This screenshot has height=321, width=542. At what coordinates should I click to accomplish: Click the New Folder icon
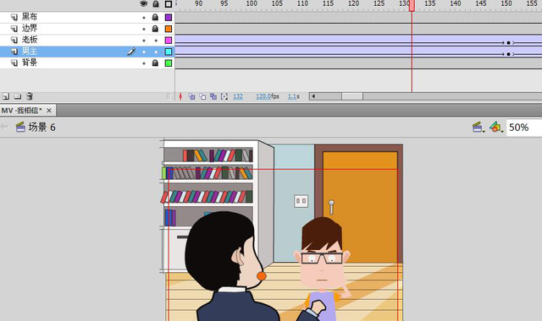point(18,96)
